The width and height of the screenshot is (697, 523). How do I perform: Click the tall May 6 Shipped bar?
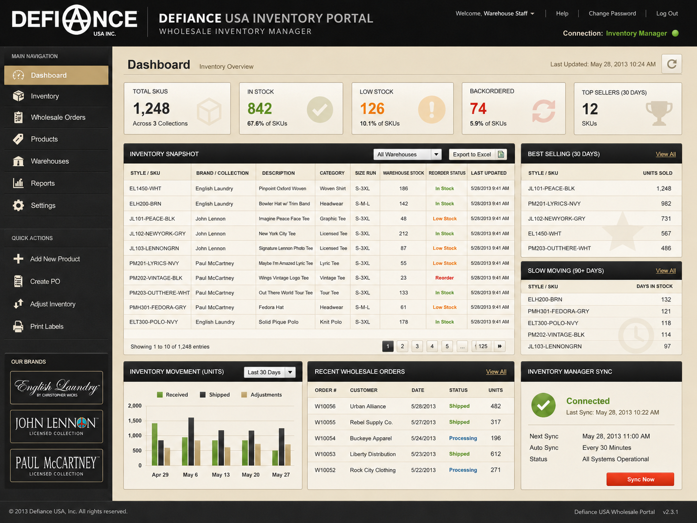pyautogui.click(x=191, y=441)
